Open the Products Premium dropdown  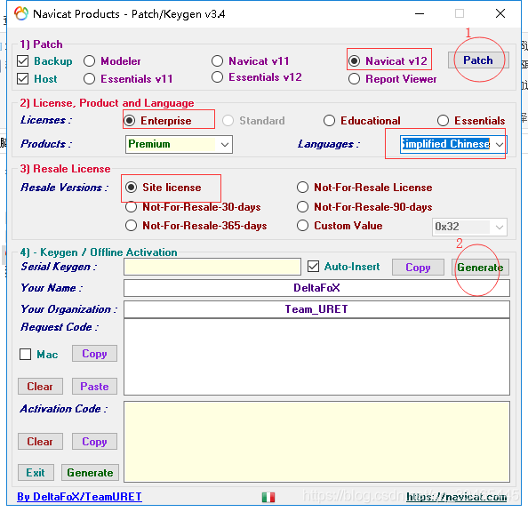pyautogui.click(x=179, y=144)
